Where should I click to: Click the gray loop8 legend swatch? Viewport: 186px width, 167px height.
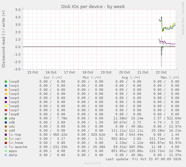point(6,114)
